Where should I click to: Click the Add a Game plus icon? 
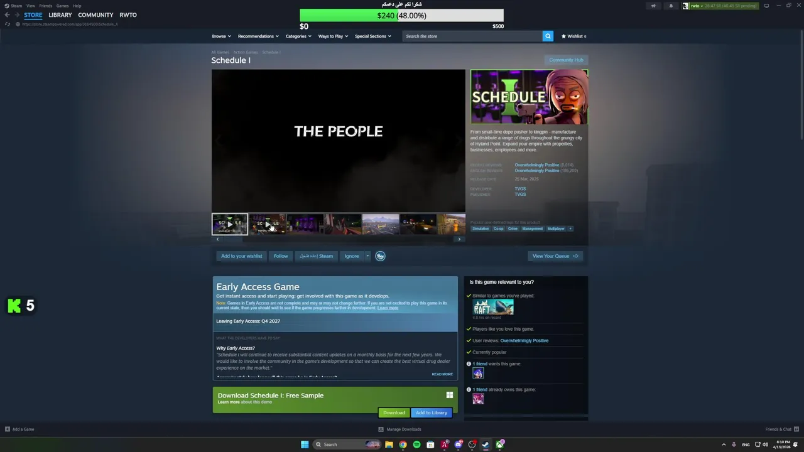tap(8, 429)
